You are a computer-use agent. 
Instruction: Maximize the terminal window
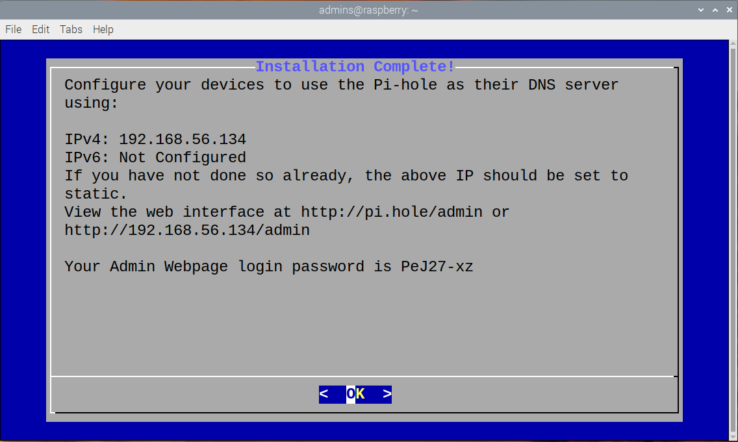pos(715,10)
